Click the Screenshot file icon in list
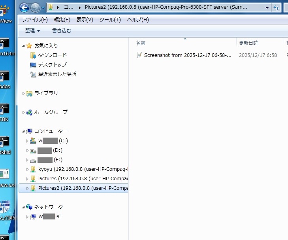This screenshot has height=240, width=288. click(139, 55)
